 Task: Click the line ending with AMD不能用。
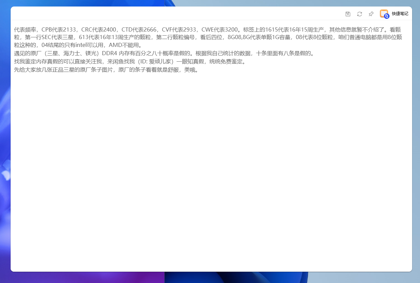[x=78, y=45]
